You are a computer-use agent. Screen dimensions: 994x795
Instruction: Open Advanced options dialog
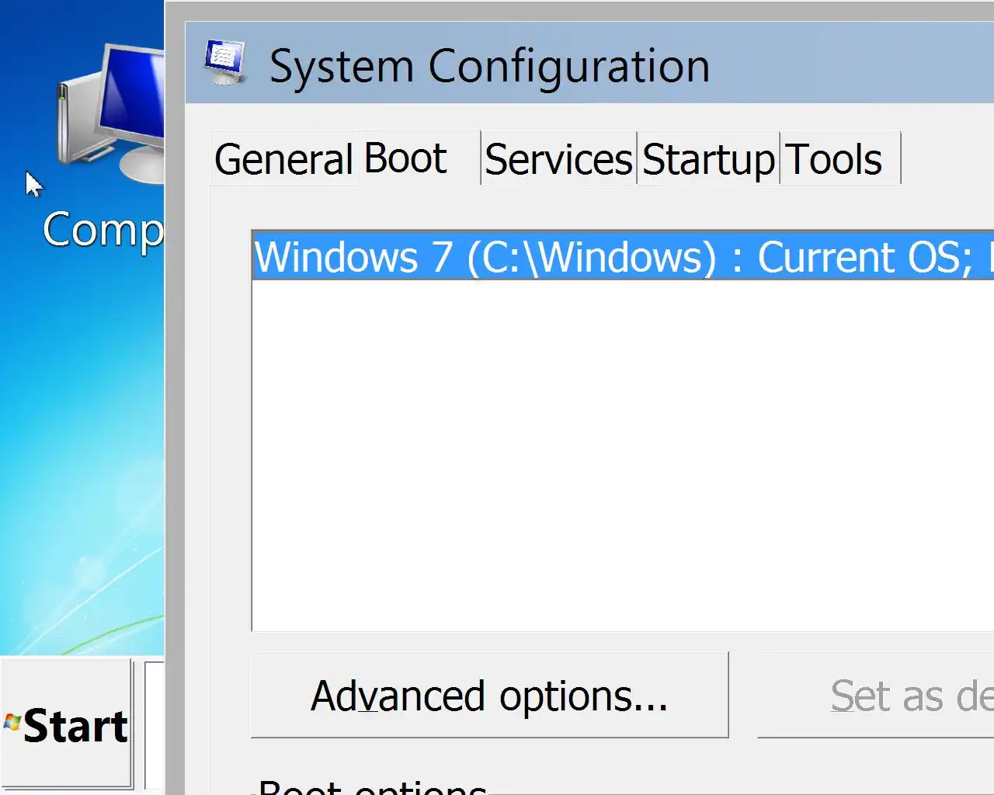(490, 695)
